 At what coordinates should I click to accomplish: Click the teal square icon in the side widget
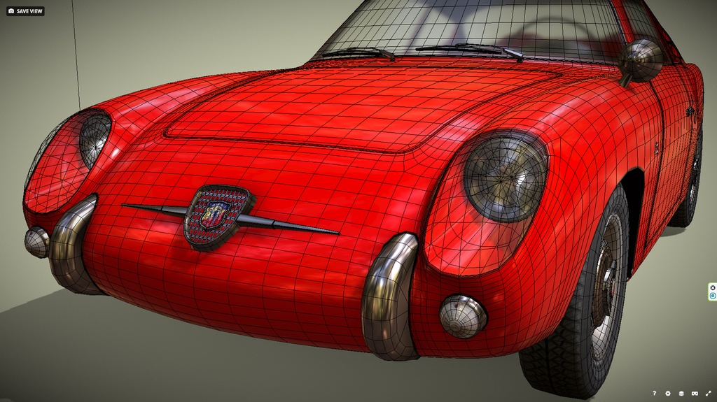coord(712,296)
